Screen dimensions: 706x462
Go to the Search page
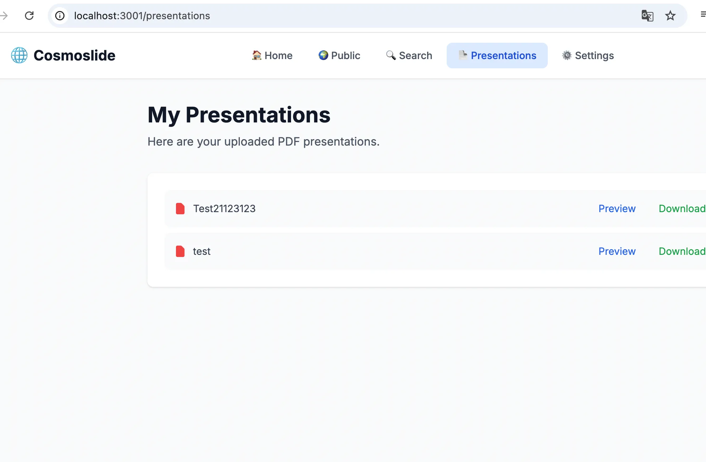coord(409,56)
